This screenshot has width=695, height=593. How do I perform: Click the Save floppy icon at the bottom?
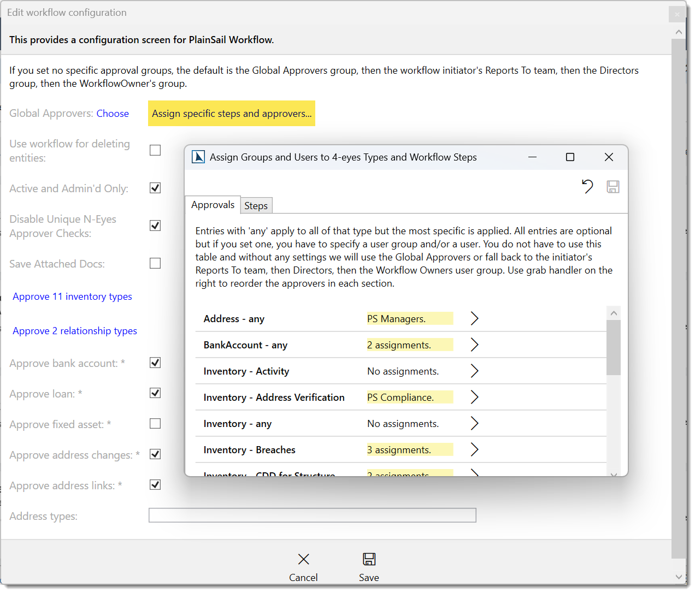(x=368, y=559)
